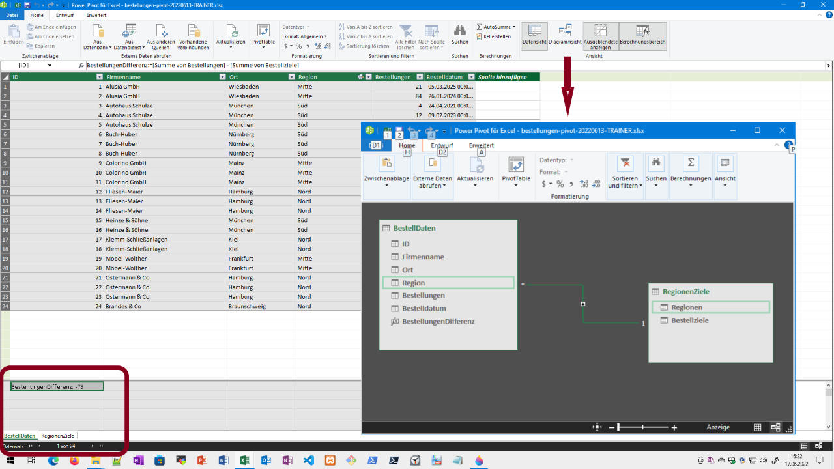
Task: Open Firefox from the taskbar
Action: point(74,461)
